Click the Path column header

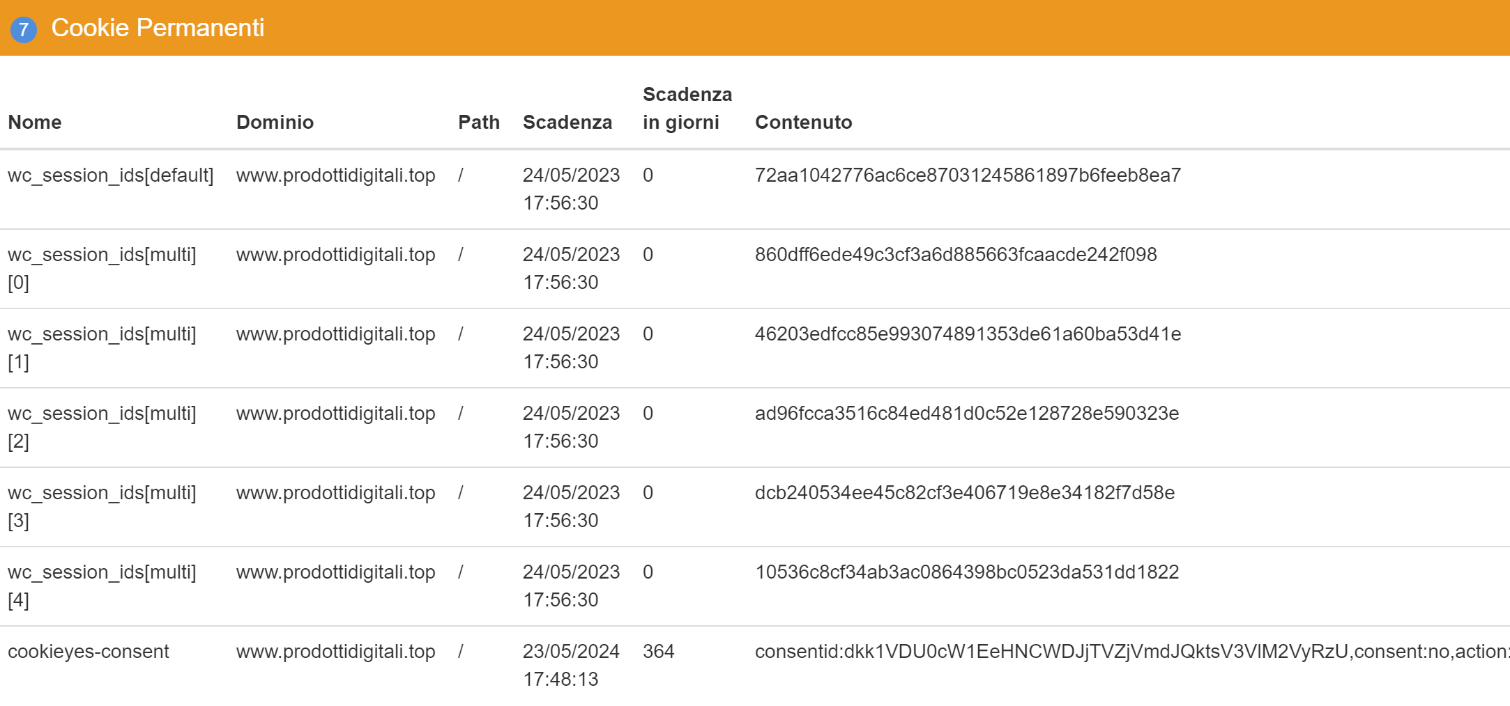[x=479, y=122]
